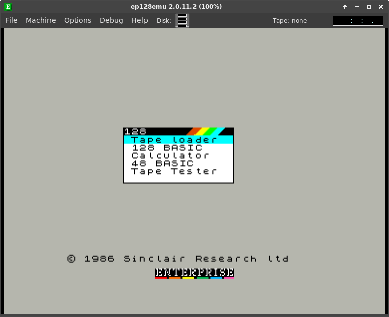389x317 pixels.
Task: Click the tape counter display
Action: click(x=358, y=21)
